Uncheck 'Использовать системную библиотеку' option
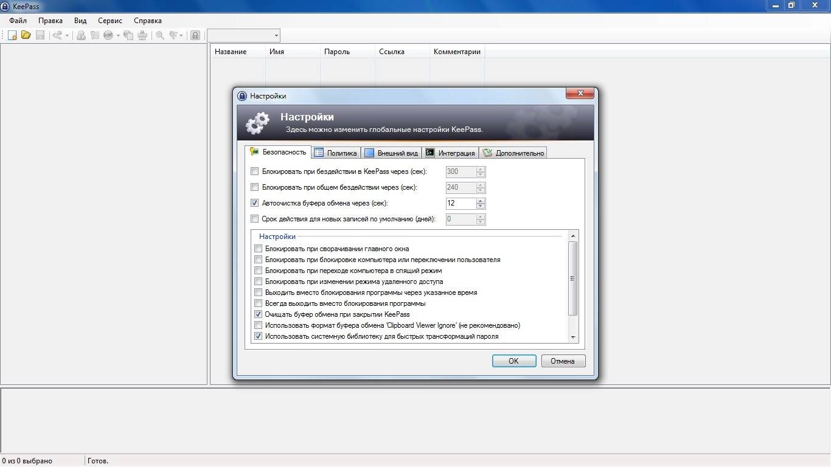Screen dimensions: 831x467 (x=259, y=336)
